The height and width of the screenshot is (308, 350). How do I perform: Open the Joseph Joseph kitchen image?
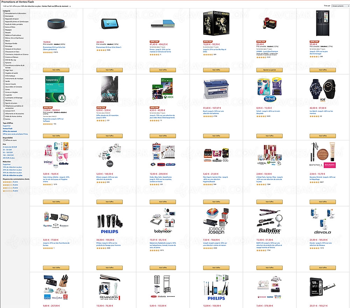(x=216, y=221)
